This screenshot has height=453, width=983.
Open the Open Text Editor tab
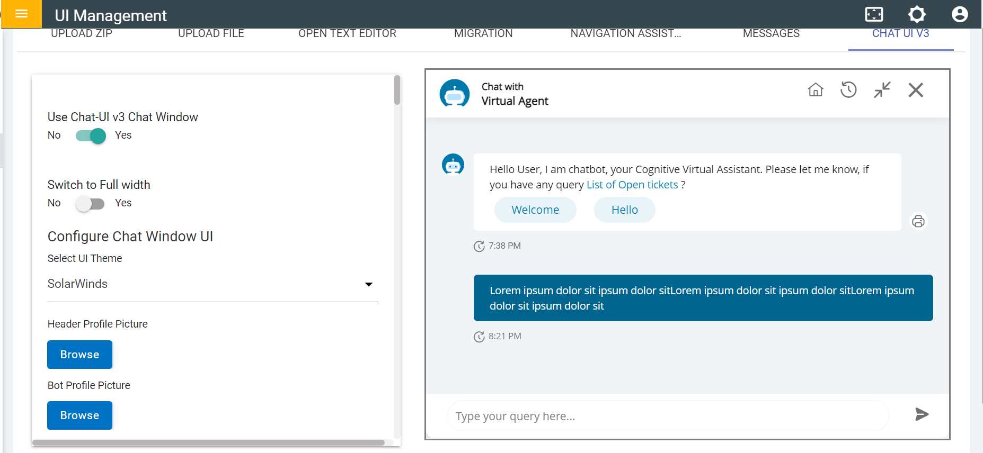point(347,34)
